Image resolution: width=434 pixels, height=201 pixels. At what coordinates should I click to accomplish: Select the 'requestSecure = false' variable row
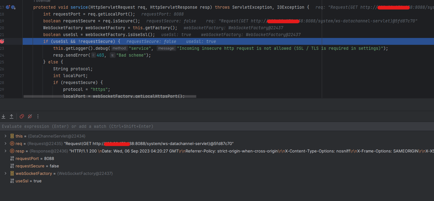tap(217, 166)
